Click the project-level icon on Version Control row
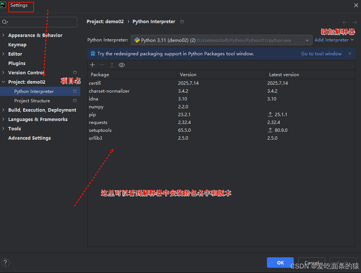The image size is (361, 273). coord(75,72)
